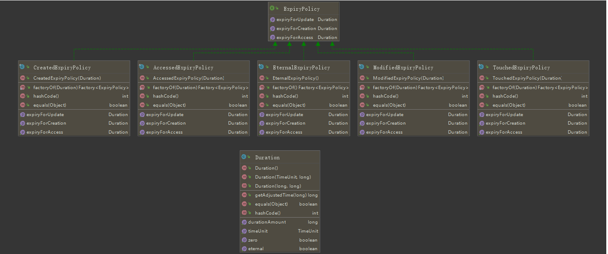Click the CreatedExpiryPolicy class icon

22,67
